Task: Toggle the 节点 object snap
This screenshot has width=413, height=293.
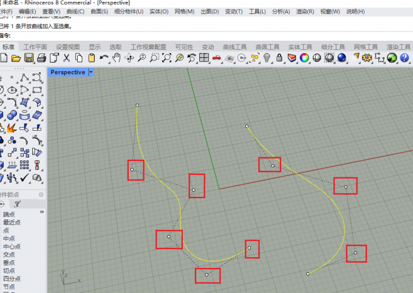Action: coord(9,286)
